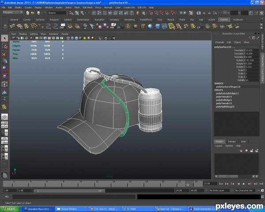Open the Channels menu in Channel Box
This screenshot has width=265, height=212.
coord(220,42)
